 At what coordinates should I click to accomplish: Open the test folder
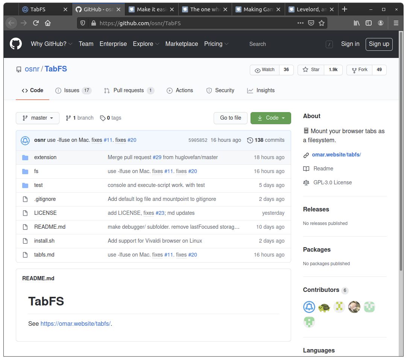pyautogui.click(x=38, y=185)
